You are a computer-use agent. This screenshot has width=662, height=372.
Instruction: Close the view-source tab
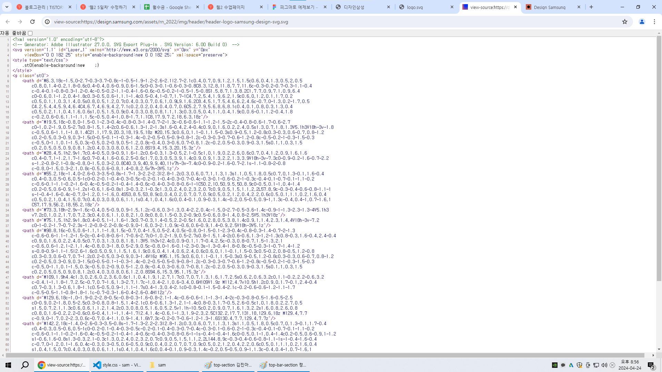tap(515, 7)
